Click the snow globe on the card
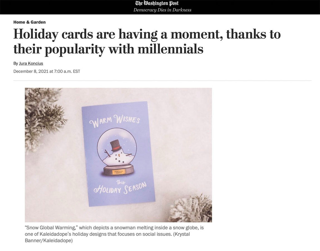This screenshot has height=251, width=320. [117, 151]
